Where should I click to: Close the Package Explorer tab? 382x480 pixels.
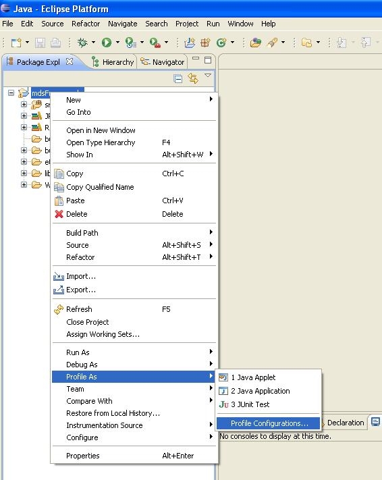coord(70,61)
